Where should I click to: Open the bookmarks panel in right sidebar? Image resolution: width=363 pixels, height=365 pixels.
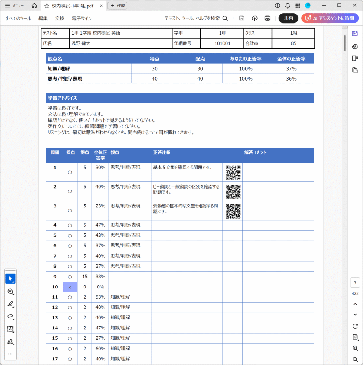click(354, 58)
